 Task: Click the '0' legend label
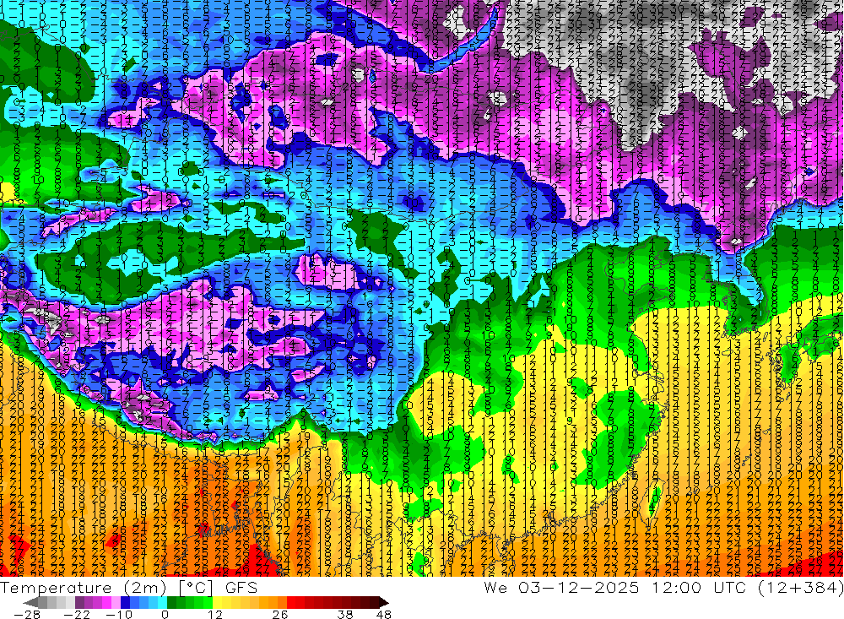[165, 615]
